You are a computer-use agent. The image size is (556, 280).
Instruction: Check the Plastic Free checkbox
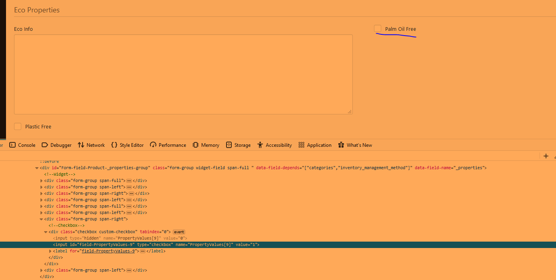point(18,126)
